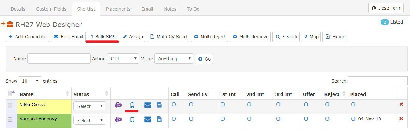This screenshot has height=130, width=410.
Task: Expand the Value dropdown showing Anything
Action: 174,58
